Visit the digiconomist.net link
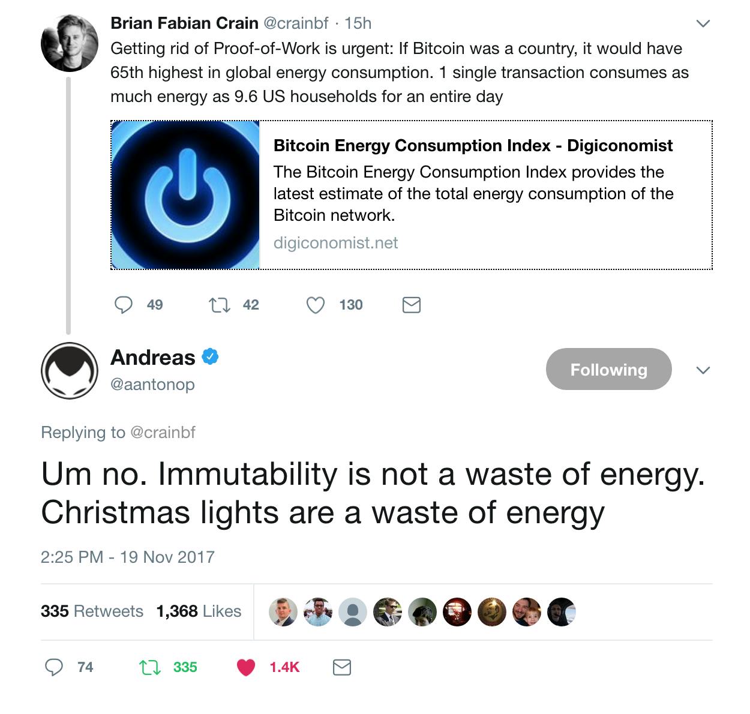Viewport: 750px width, 714px height. click(335, 242)
